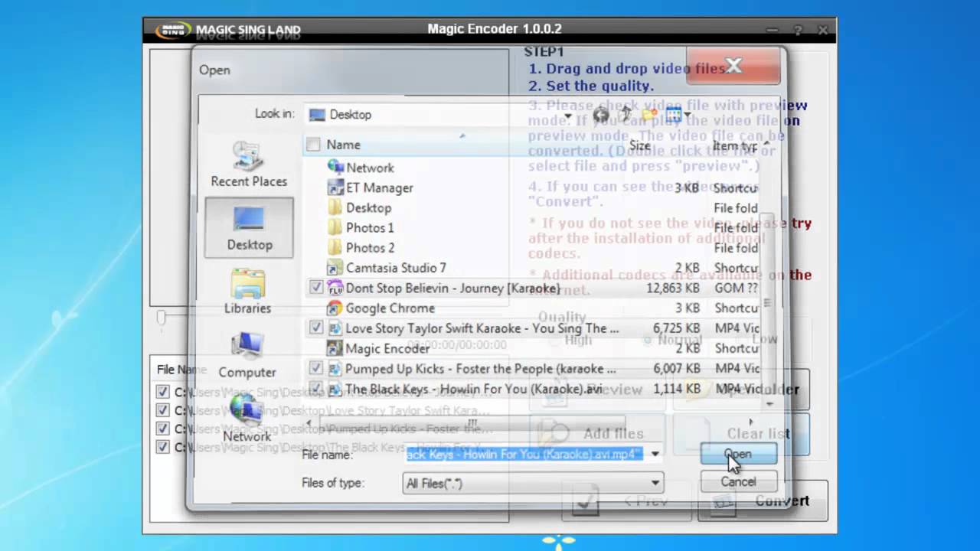The width and height of the screenshot is (980, 551).
Task: Click Convert button in Magic Encoder
Action: [x=762, y=501]
